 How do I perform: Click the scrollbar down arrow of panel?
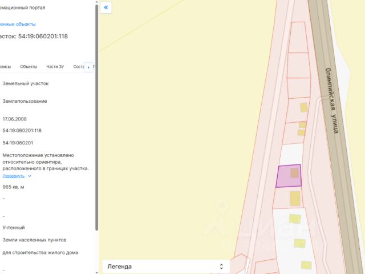point(96,272)
